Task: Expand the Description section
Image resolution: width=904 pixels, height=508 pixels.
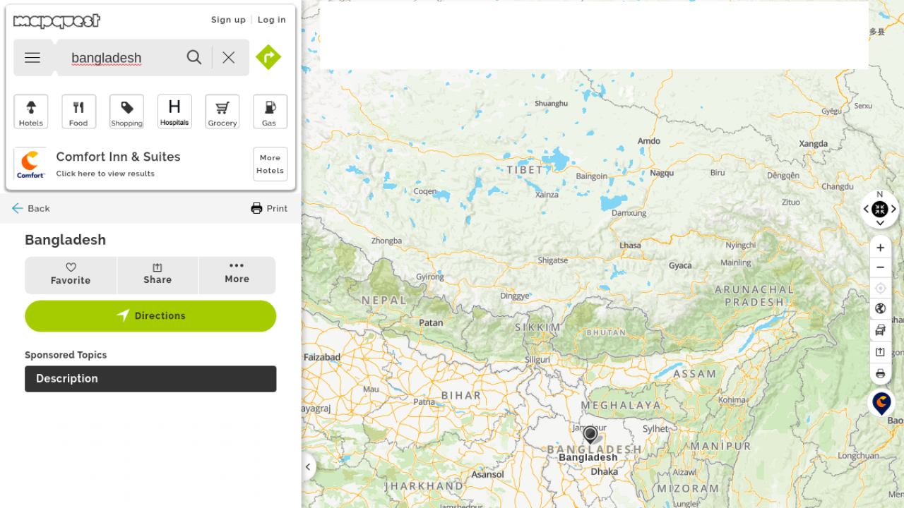Action: tap(150, 379)
